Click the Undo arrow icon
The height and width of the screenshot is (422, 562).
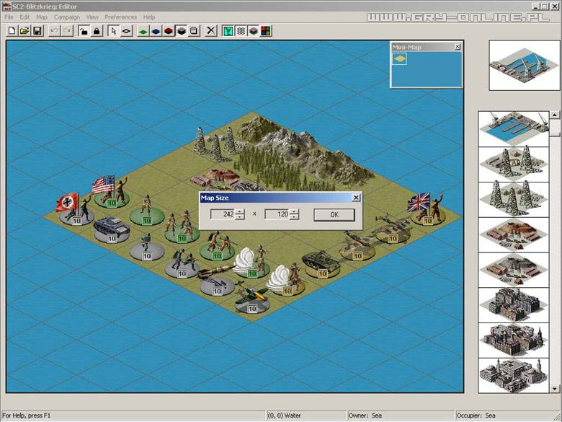pos(54,31)
